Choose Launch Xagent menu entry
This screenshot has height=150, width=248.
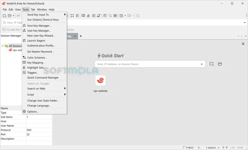tap(45, 40)
